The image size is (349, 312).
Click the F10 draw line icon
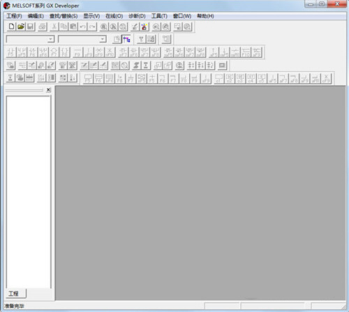click(246, 52)
